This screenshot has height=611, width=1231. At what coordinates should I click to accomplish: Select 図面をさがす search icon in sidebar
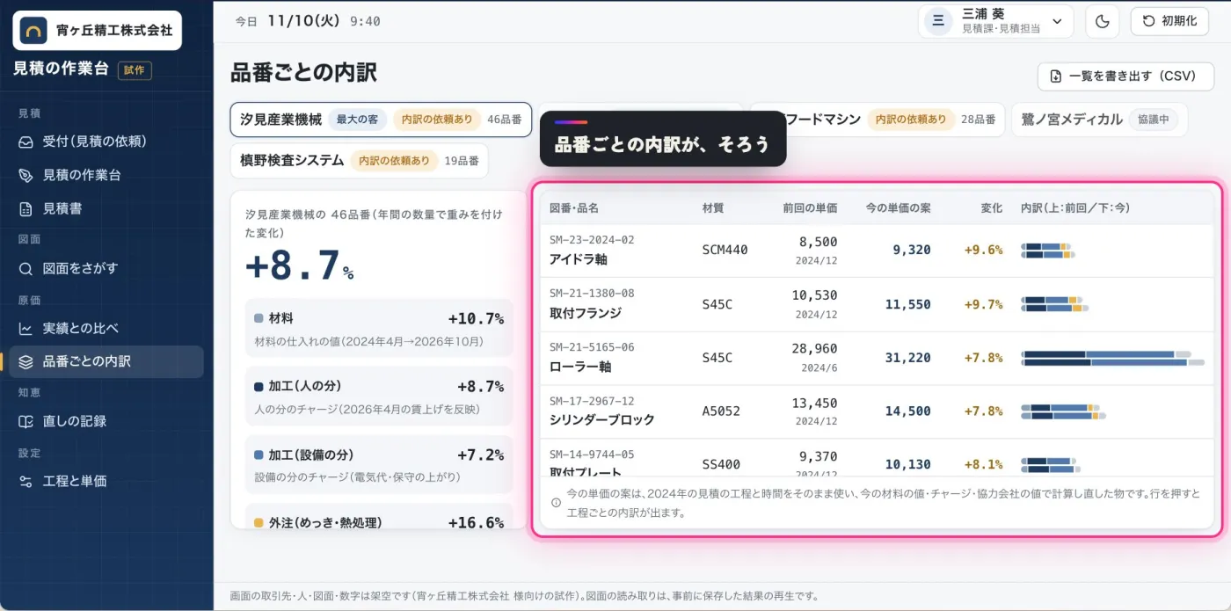point(25,268)
